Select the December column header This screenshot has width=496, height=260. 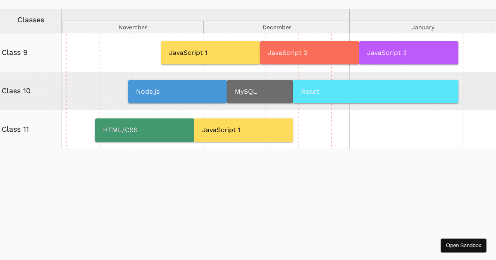(277, 27)
